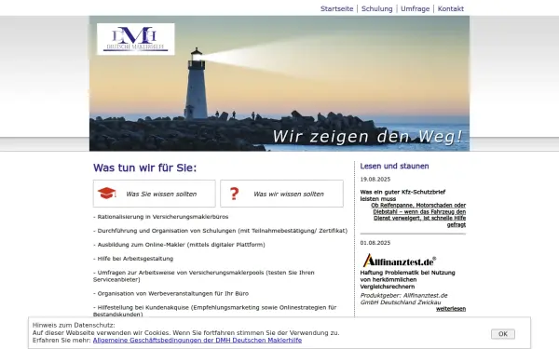Click 'Durchführung und Organisation von Schulungen' line
The image size is (559, 349).
click(220, 231)
